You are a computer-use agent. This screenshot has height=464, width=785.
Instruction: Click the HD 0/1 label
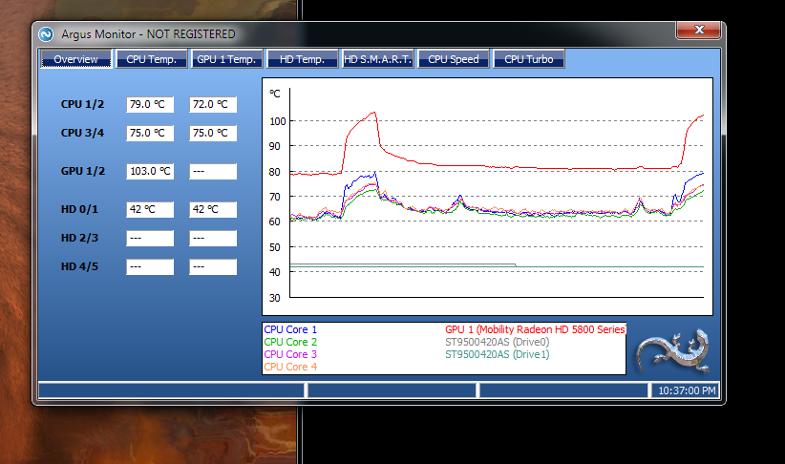pos(79,209)
